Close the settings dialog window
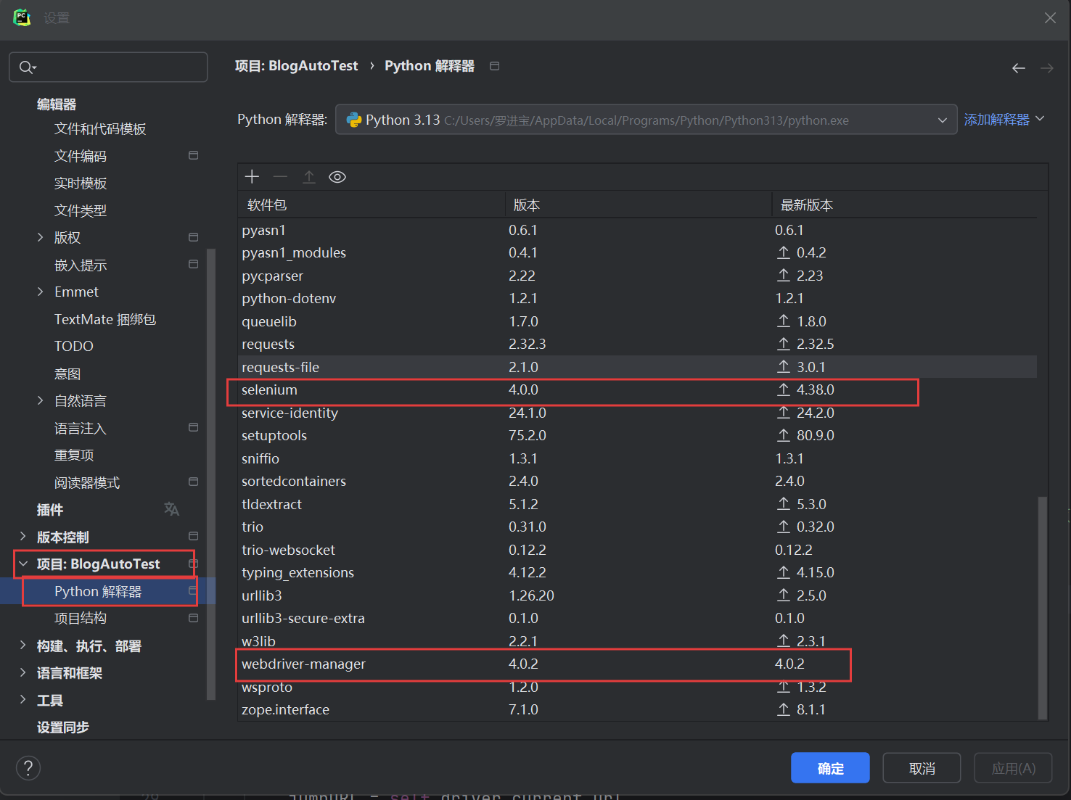 pyautogui.click(x=1050, y=18)
